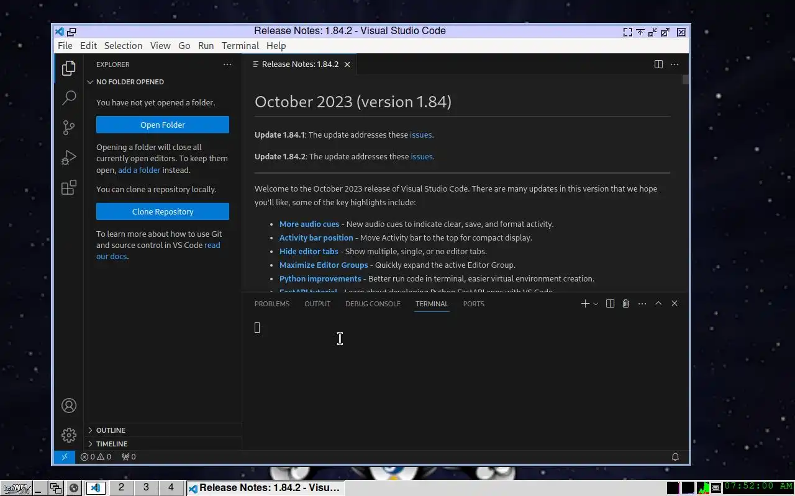Follow the 'add a folder' link
The width and height of the screenshot is (795, 496).
coord(139,170)
